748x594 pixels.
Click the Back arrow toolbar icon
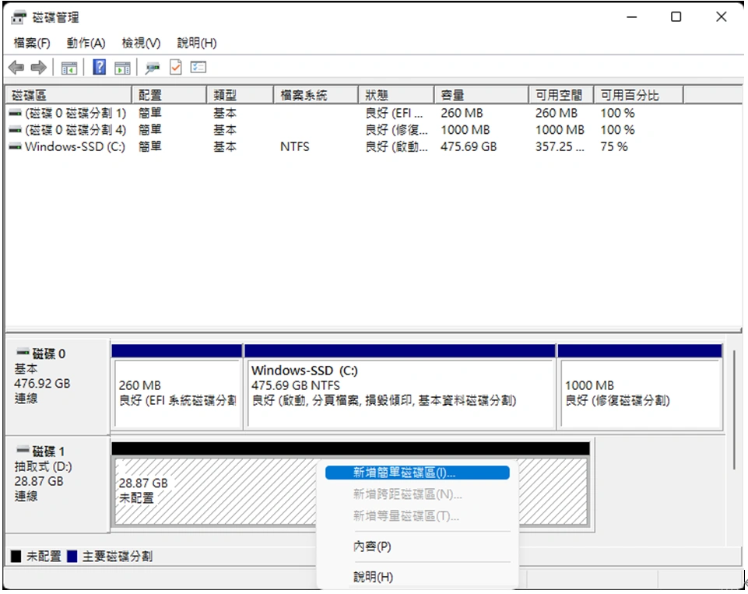point(16,68)
